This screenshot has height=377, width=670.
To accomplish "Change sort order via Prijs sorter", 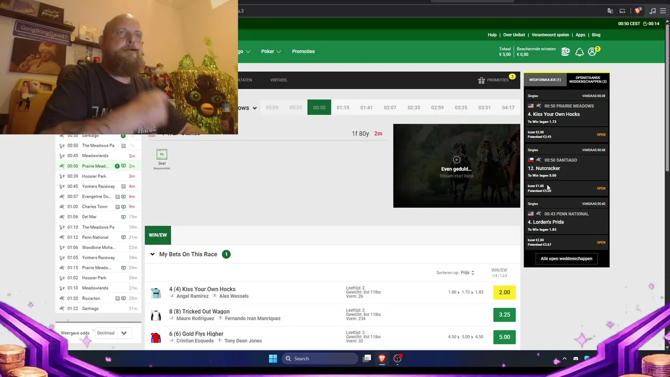I will (x=467, y=272).
